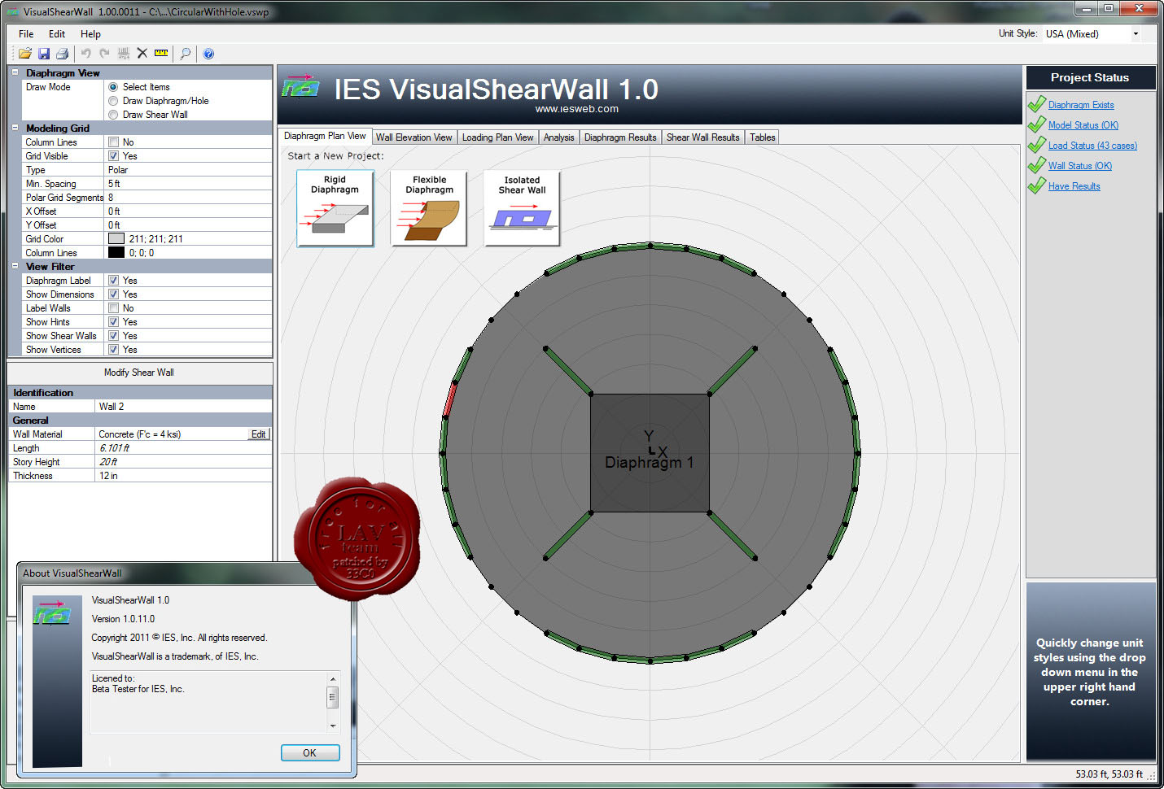
Task: Click the green check beside Wall Status
Action: tap(1036, 165)
